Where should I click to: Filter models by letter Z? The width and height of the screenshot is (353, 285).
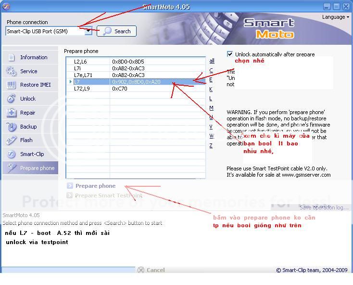tap(211, 145)
